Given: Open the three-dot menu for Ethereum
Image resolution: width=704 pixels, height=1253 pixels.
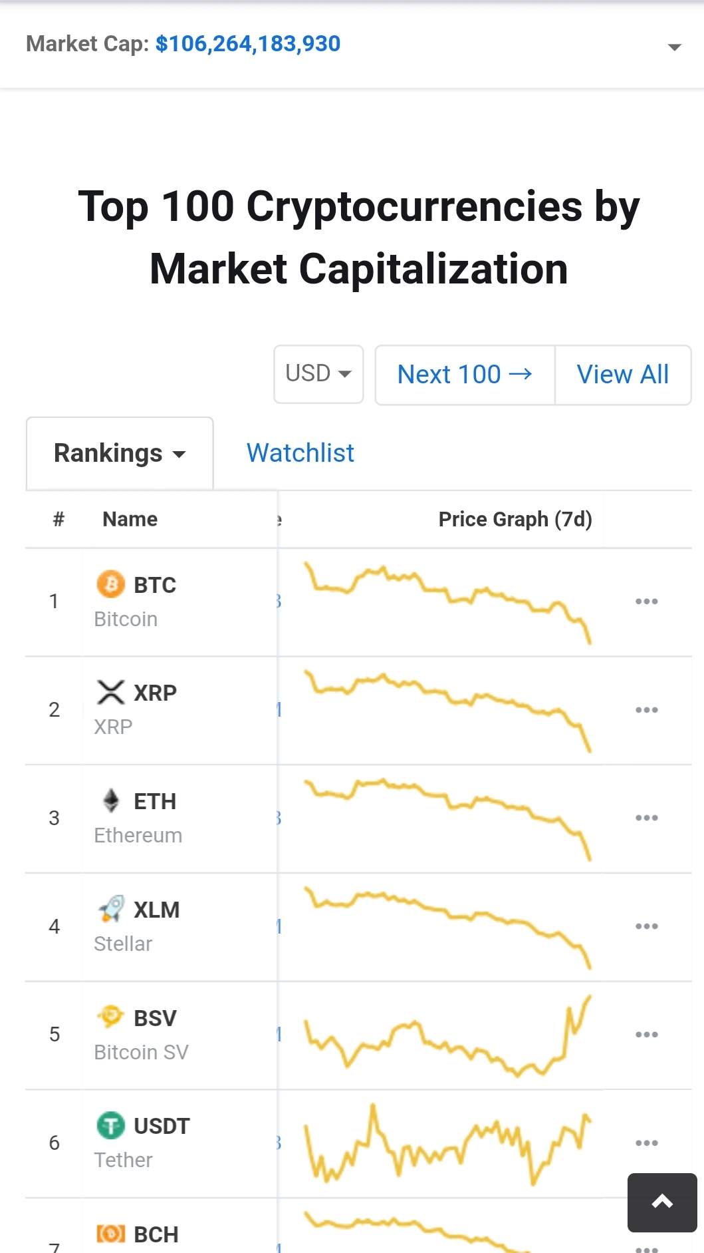Looking at the screenshot, I should pyautogui.click(x=646, y=818).
